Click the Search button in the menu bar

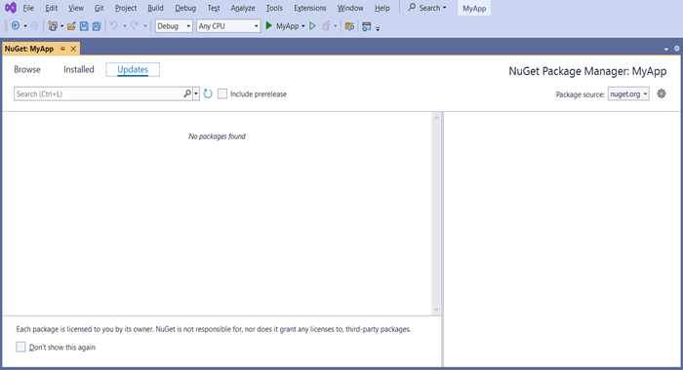427,8
